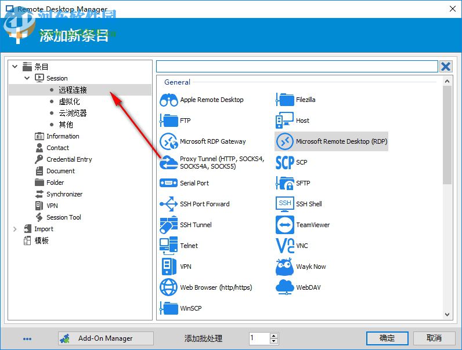Select 其他 category

[66, 125]
